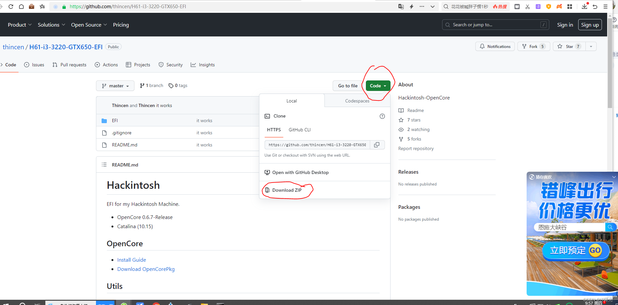Viewport: 618px width, 305px height.
Task: Click the scissors screenshot tool icon
Action: [528, 7]
